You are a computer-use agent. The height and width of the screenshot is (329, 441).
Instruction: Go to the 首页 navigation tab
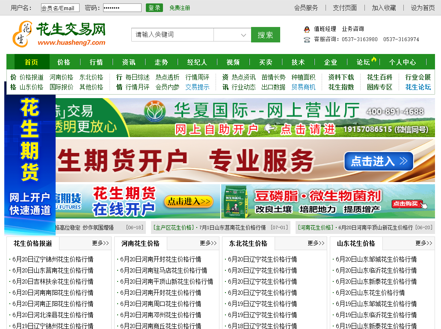(31, 62)
